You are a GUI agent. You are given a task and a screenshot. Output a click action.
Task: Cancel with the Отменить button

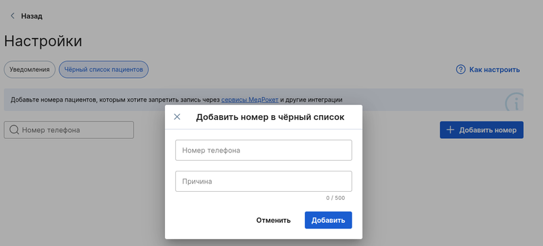coord(274,220)
